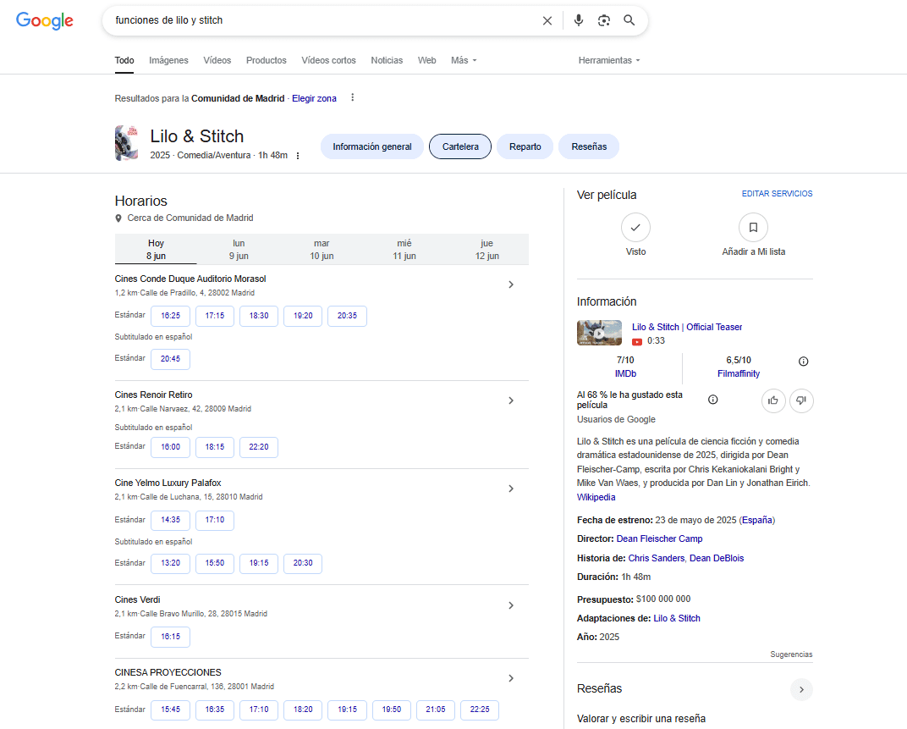Select the Todo search tab
The image size is (907, 729).
click(124, 60)
